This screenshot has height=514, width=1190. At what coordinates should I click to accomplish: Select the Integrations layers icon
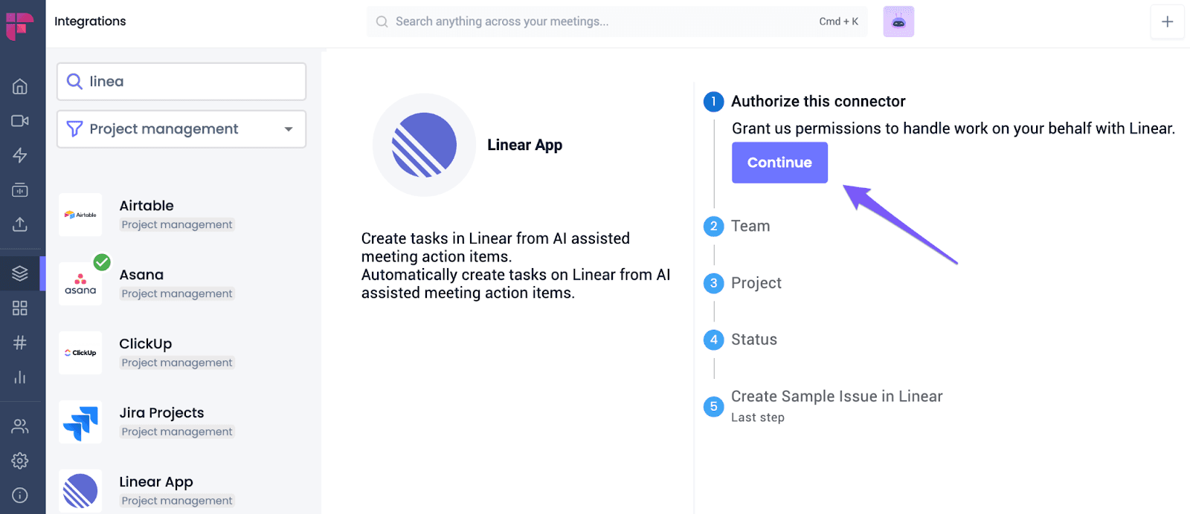(20, 273)
